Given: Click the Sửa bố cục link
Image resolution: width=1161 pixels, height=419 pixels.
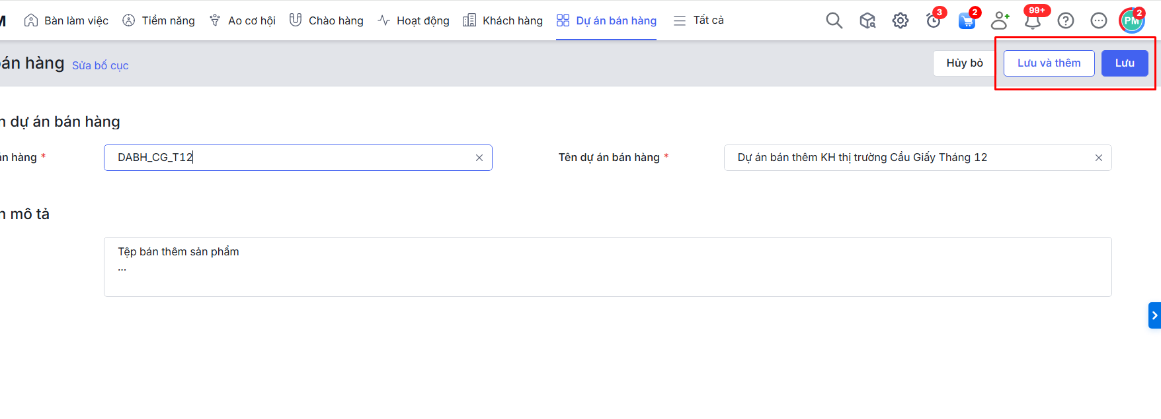Looking at the screenshot, I should point(100,65).
